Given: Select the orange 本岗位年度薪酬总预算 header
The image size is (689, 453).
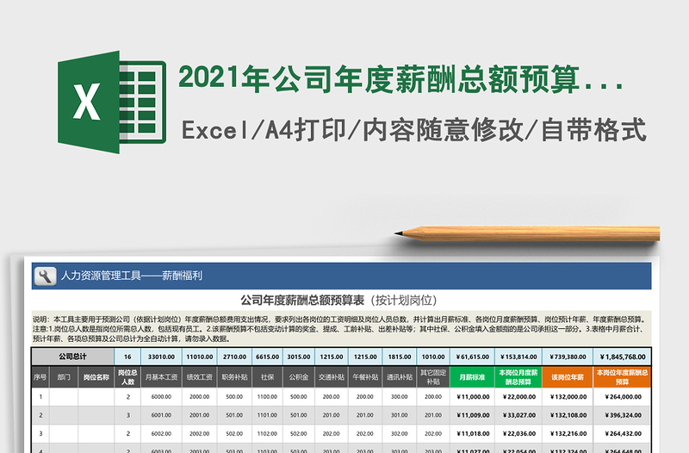Looking at the screenshot, I should click(619, 377).
